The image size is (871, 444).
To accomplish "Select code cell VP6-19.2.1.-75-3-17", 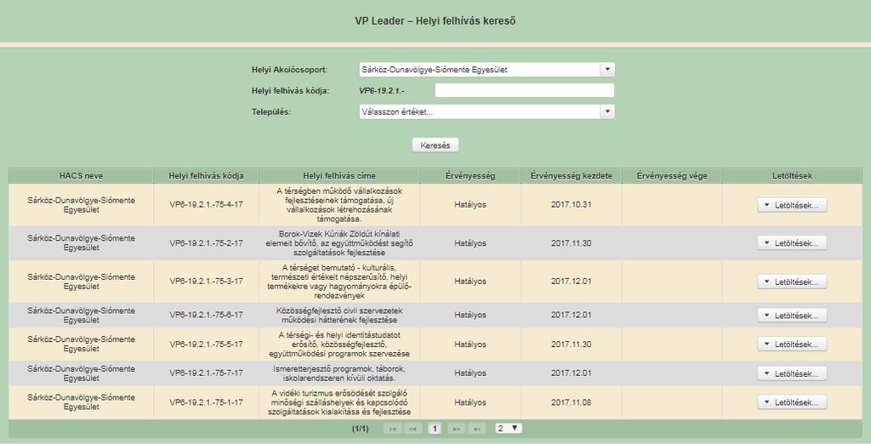I will tap(206, 282).
